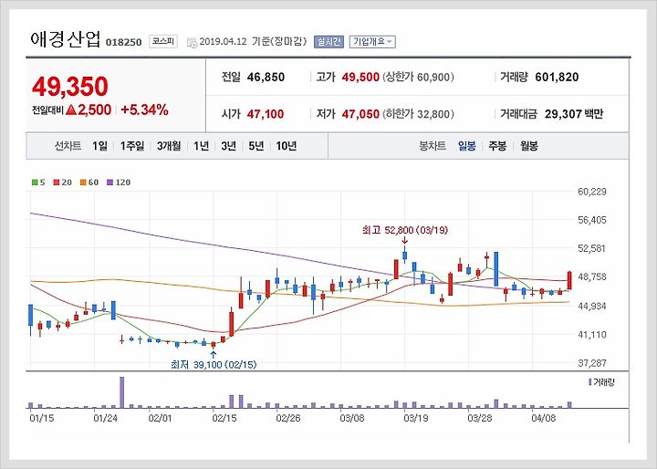Image resolution: width=657 pixels, height=469 pixels.
Task: Click the 02/26 date axis label
Action: pyautogui.click(x=288, y=418)
